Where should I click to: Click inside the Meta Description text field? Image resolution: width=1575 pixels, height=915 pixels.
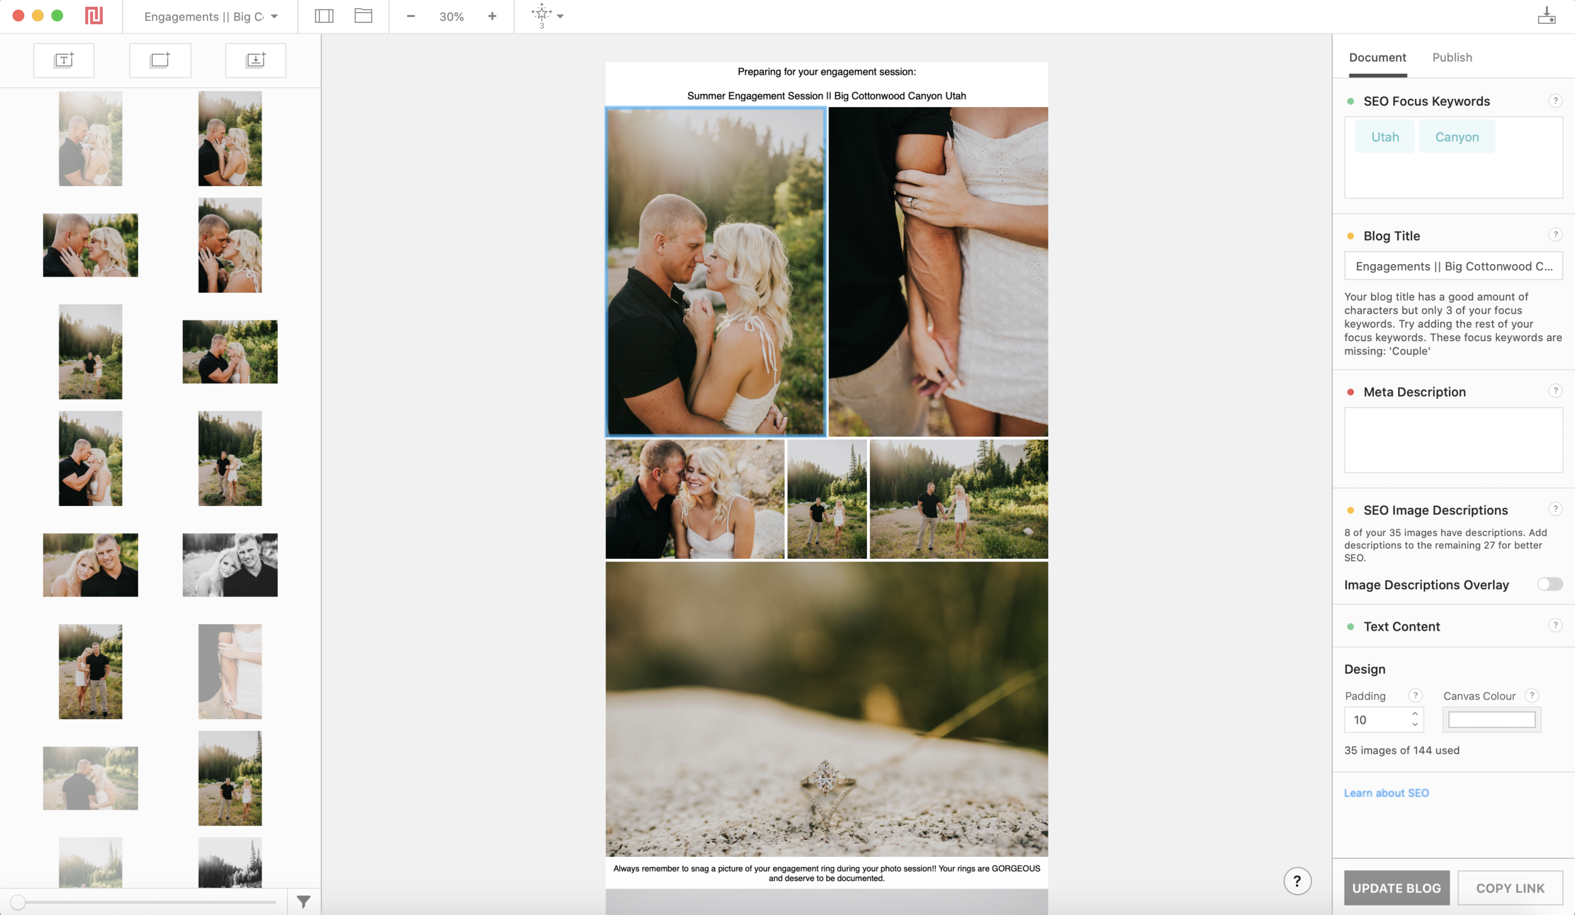(x=1453, y=440)
